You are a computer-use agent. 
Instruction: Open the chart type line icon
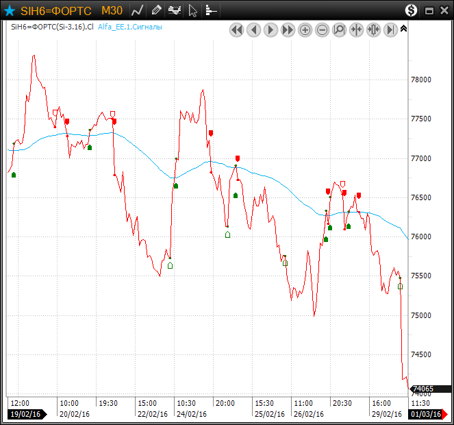pyautogui.click(x=138, y=10)
